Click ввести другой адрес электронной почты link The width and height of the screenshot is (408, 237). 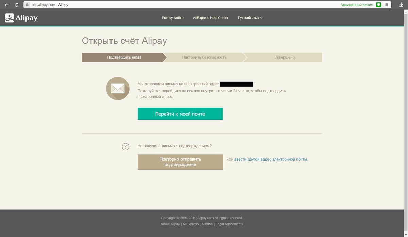tap(271, 159)
